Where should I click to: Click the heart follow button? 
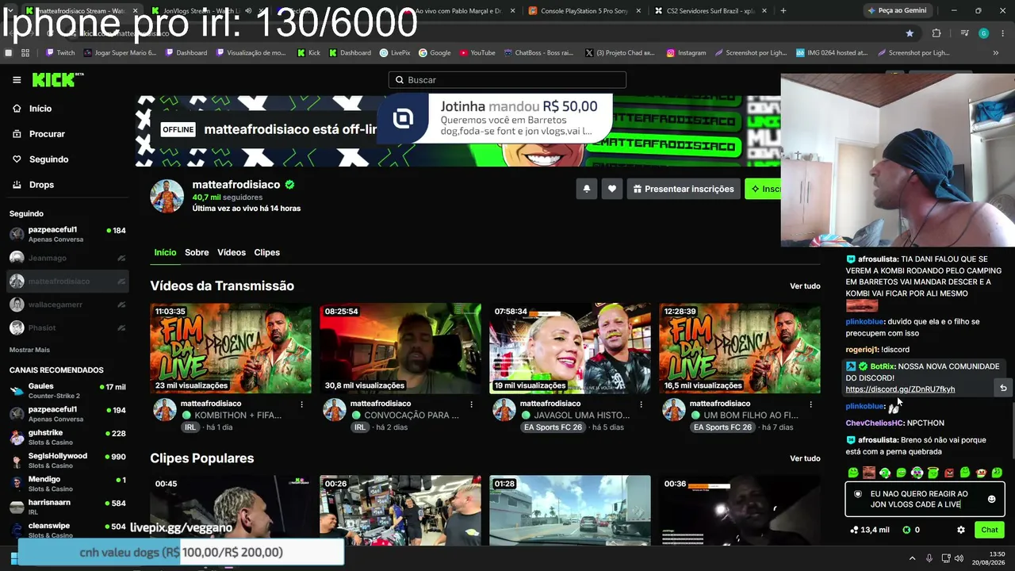611,189
